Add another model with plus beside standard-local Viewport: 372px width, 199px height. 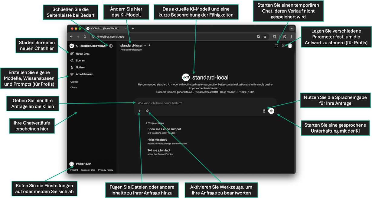pos(149,45)
